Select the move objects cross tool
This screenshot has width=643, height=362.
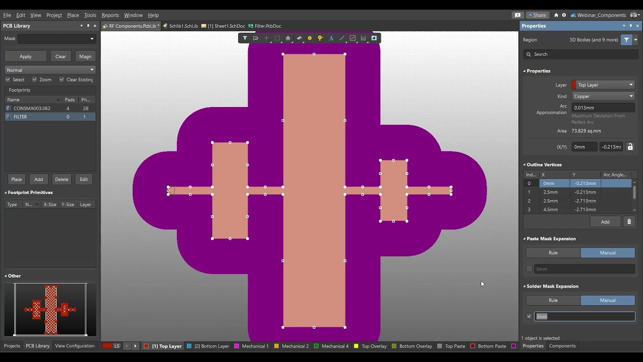coord(266,38)
